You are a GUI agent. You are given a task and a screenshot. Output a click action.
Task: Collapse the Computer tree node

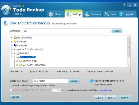click(x=11, y=45)
